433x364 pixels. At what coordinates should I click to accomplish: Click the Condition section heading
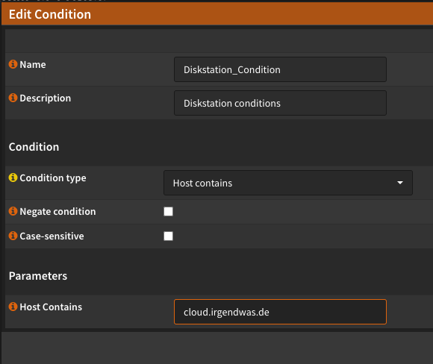pos(34,147)
